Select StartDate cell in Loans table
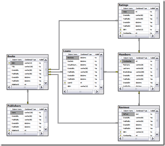This screenshot has height=146, width=165. (72, 58)
